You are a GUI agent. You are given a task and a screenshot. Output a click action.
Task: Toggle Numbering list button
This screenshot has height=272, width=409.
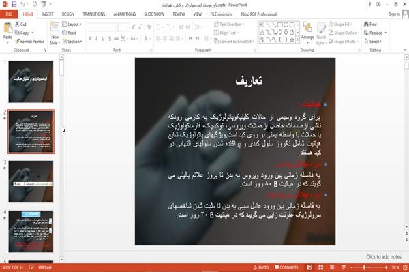click(169, 27)
